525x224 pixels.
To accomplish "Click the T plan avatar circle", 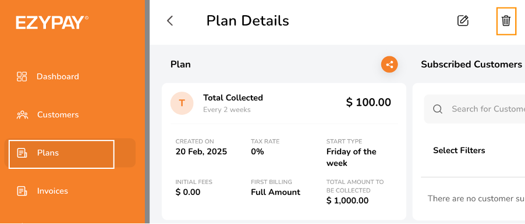I will point(182,103).
